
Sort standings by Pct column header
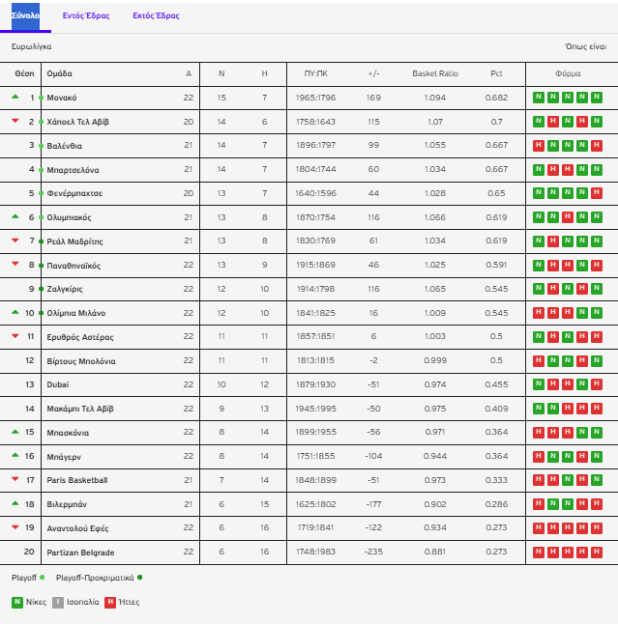point(496,73)
